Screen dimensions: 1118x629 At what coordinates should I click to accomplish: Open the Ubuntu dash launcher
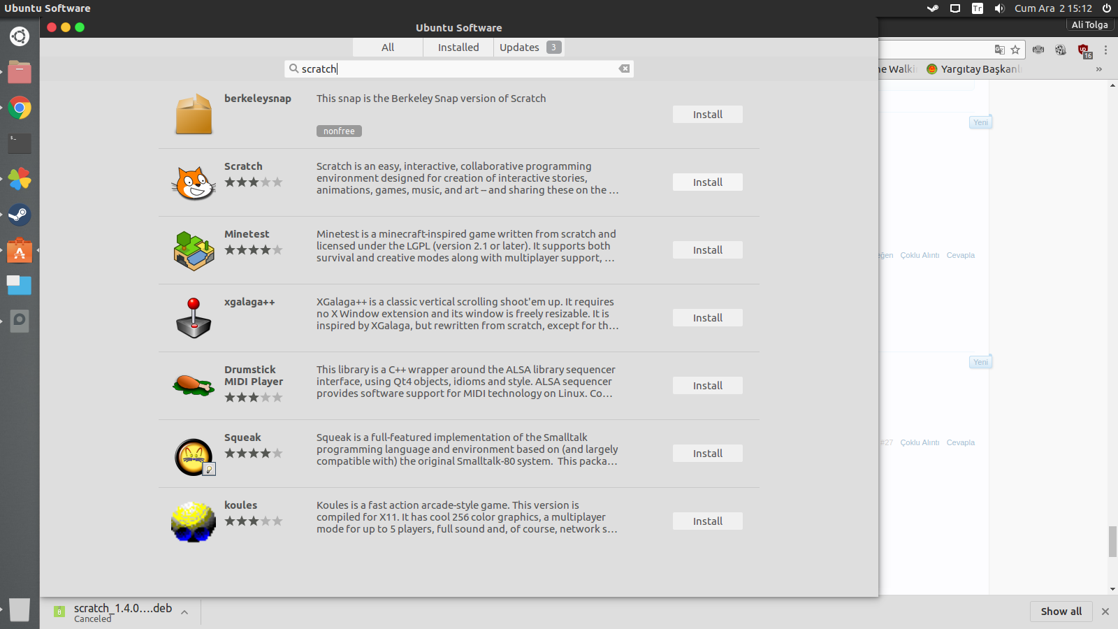pyautogui.click(x=20, y=36)
